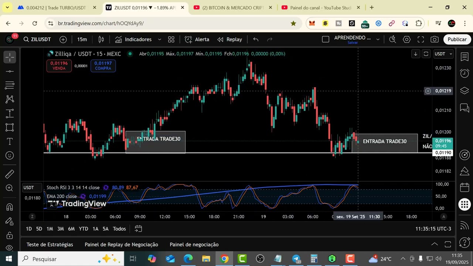Image resolution: width=473 pixels, height=266 pixels.
Task: Open the indicator templates grid
Action: point(171,40)
